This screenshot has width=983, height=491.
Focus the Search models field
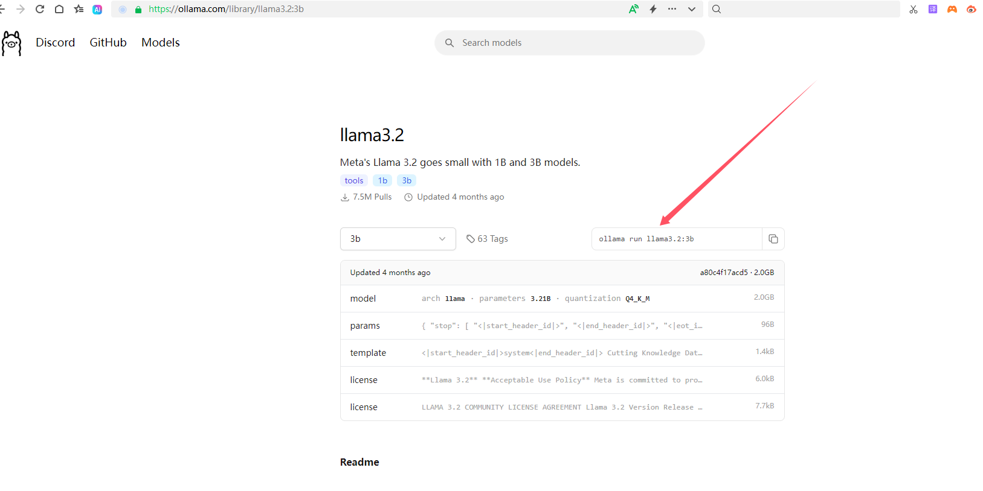[569, 43]
